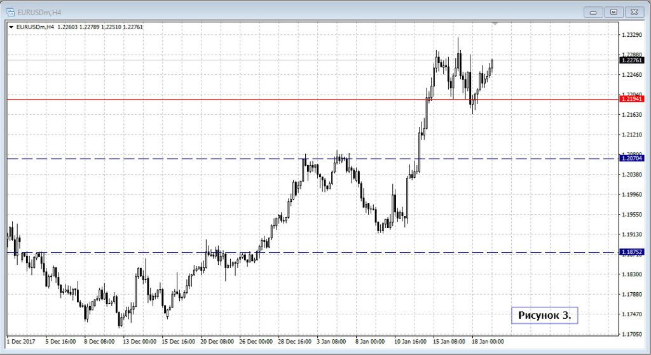Click the 1.23290 value on price scale
This screenshot has height=355, width=651.
point(631,35)
